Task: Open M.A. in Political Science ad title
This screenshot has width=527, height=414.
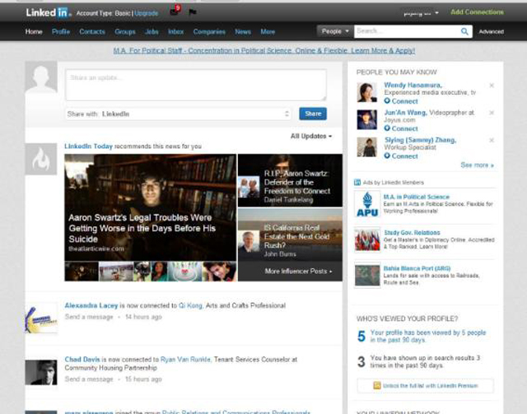Action: tap(417, 197)
